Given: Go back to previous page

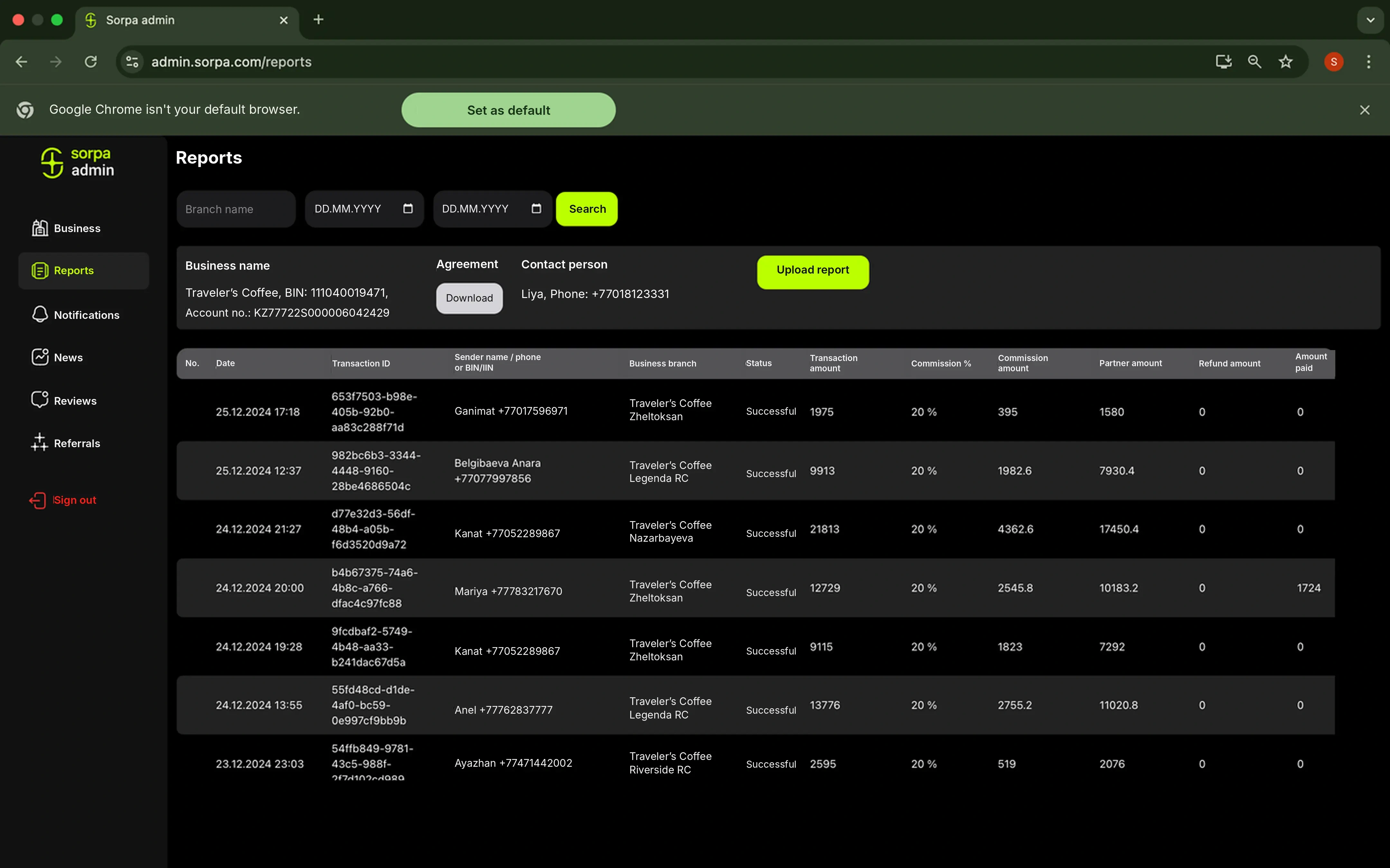Looking at the screenshot, I should click(x=22, y=61).
